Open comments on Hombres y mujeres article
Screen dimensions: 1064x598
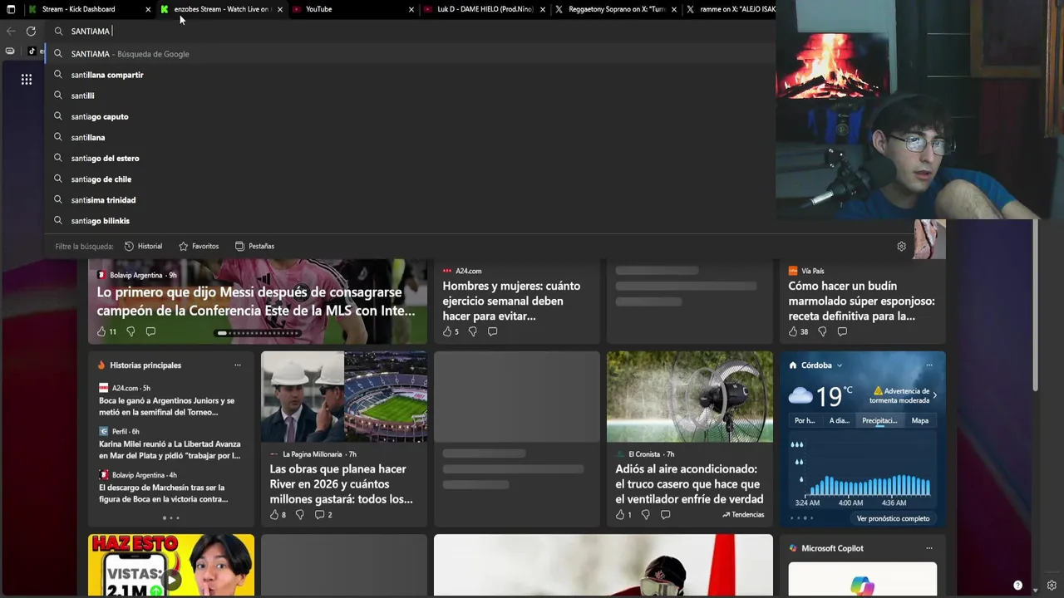[x=493, y=331]
